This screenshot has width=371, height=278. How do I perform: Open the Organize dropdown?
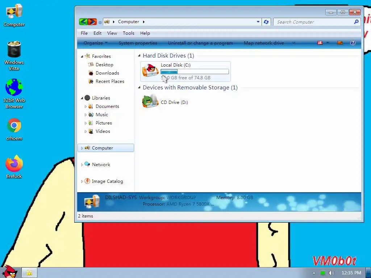[95, 43]
